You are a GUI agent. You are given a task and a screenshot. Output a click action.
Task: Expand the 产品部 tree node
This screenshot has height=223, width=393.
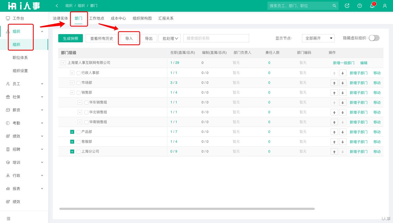pos(72,132)
